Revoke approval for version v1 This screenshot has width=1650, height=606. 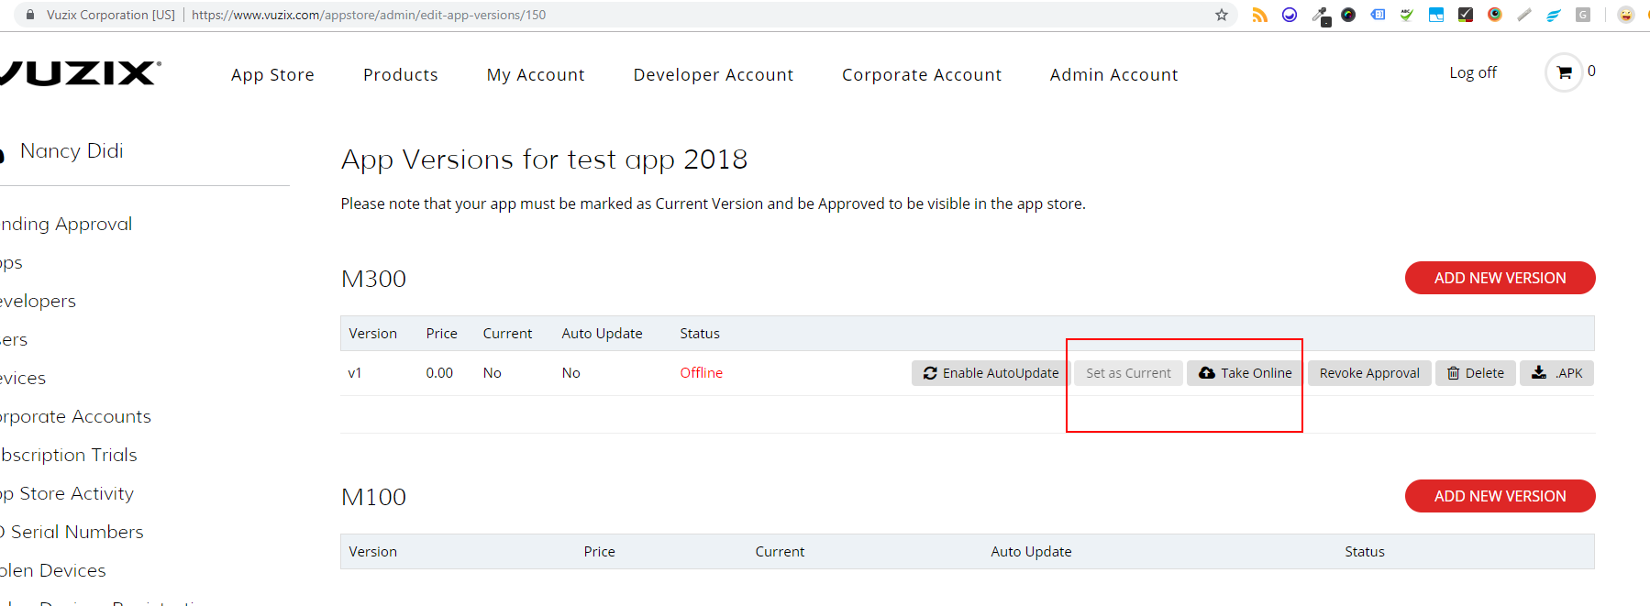coord(1369,373)
